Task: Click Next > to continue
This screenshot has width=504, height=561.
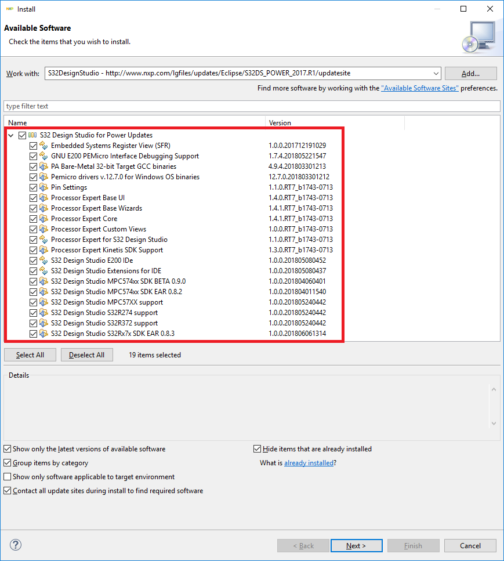Action: 356,545
